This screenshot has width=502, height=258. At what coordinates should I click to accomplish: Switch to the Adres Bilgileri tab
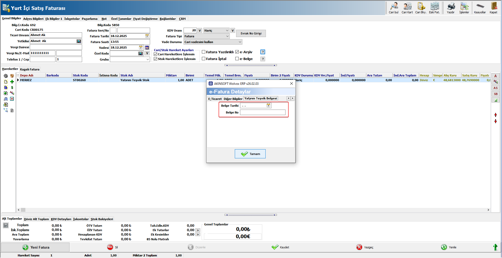click(x=33, y=19)
